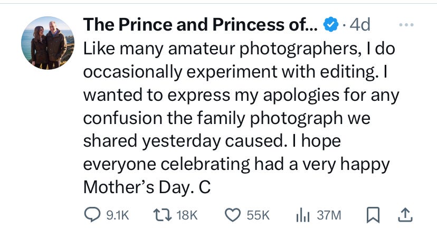Image resolution: width=437 pixels, height=238 pixels.
Task: Share the post using the upload arrow icon
Action: pos(405,215)
